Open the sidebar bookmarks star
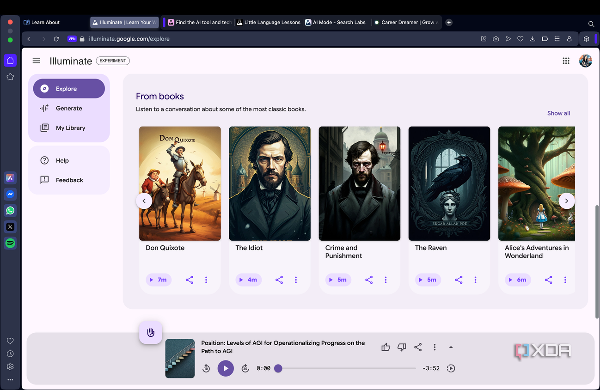This screenshot has height=390, width=600. pyautogui.click(x=10, y=77)
